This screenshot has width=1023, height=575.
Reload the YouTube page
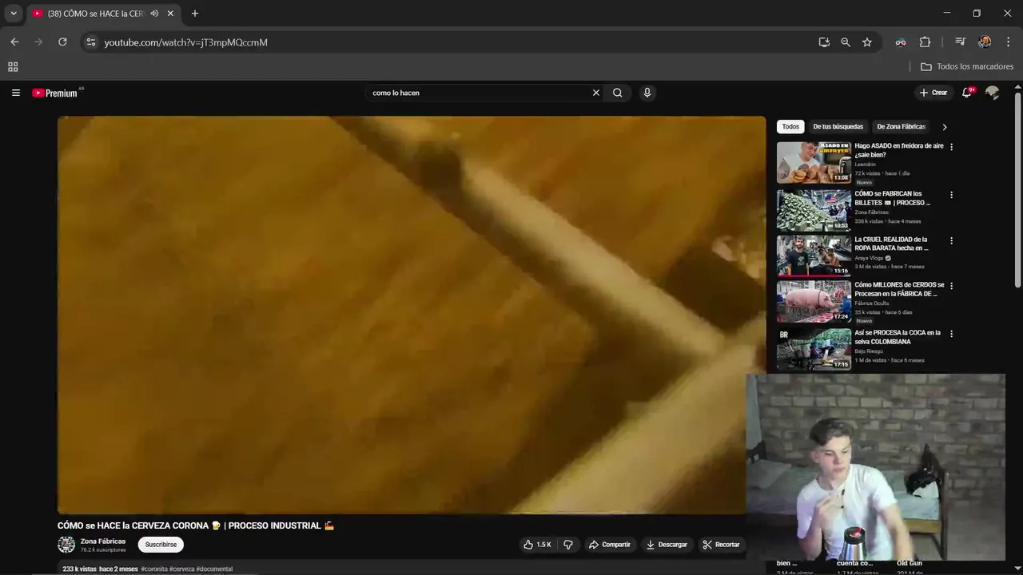pyautogui.click(x=62, y=42)
